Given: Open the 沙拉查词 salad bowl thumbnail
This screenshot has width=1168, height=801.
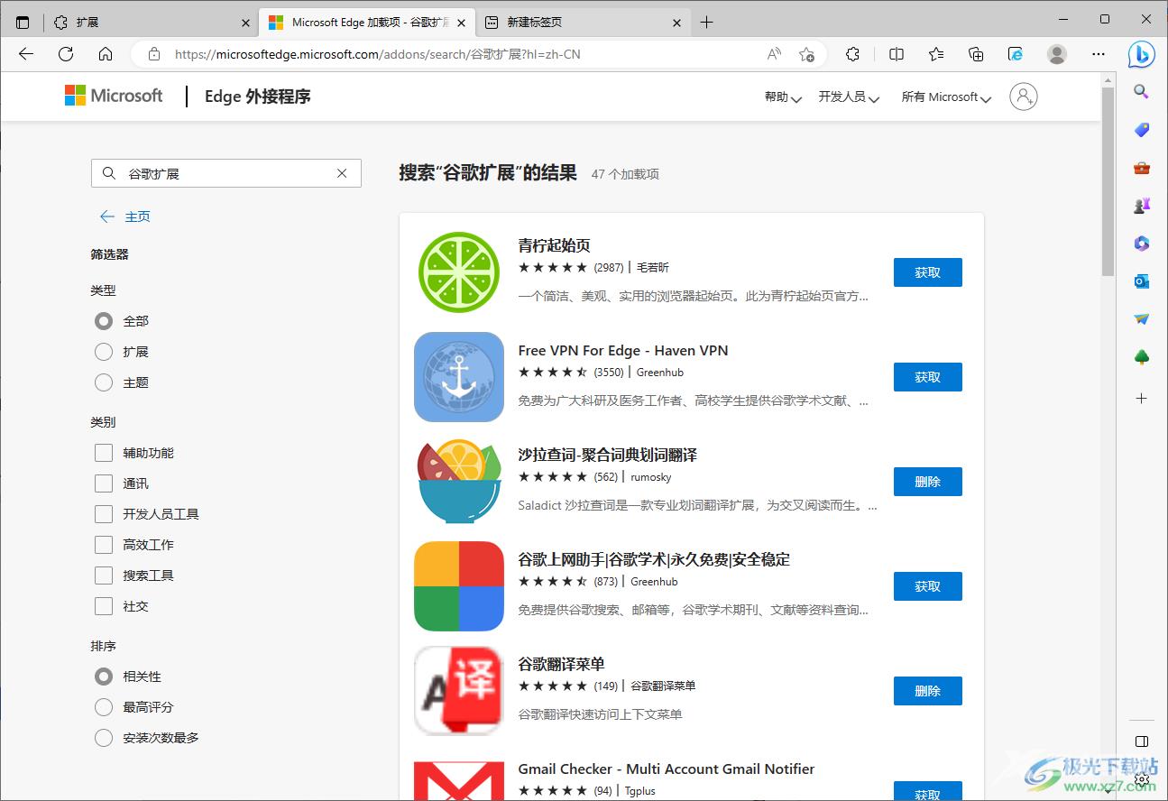Looking at the screenshot, I should pyautogui.click(x=459, y=482).
